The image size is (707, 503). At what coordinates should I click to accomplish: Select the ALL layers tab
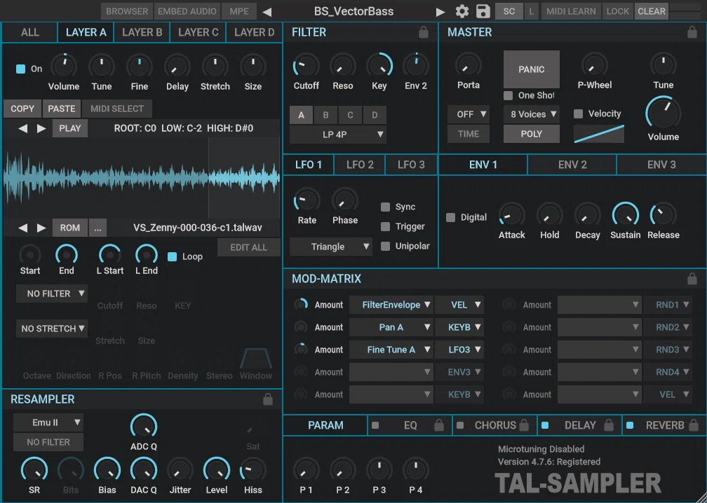pyautogui.click(x=30, y=32)
